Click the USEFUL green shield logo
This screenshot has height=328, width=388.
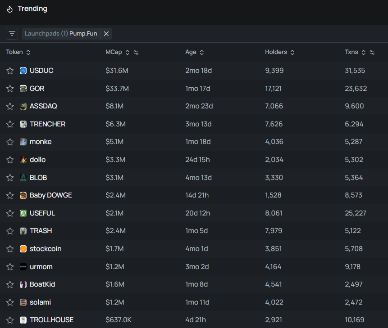point(23,213)
